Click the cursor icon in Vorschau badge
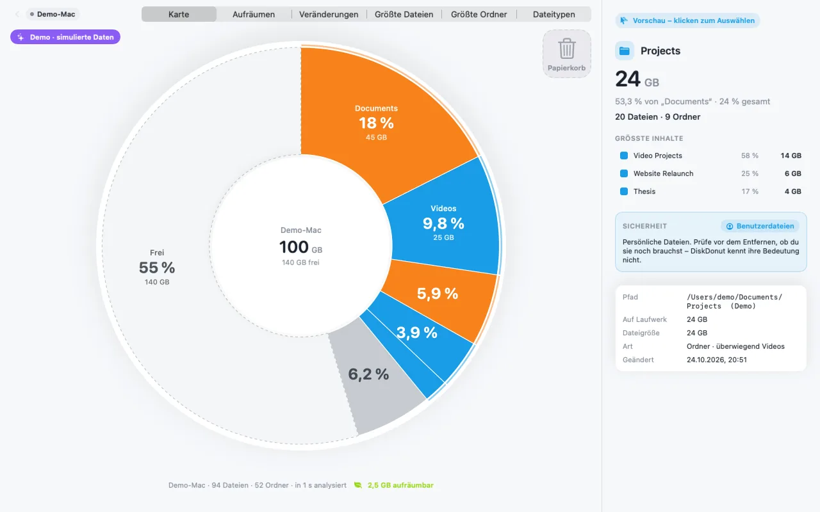 click(623, 20)
